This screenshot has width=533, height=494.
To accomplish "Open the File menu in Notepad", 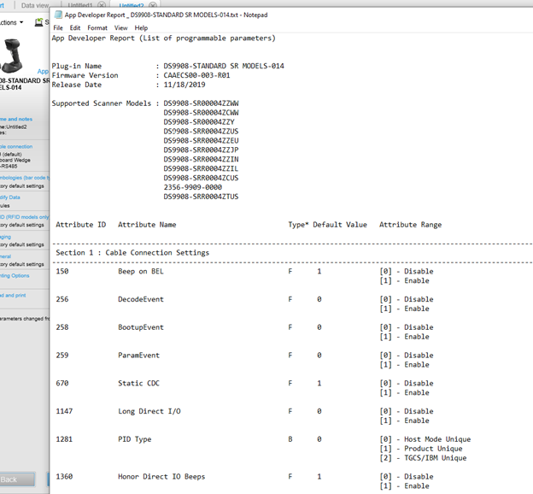I will pos(58,28).
